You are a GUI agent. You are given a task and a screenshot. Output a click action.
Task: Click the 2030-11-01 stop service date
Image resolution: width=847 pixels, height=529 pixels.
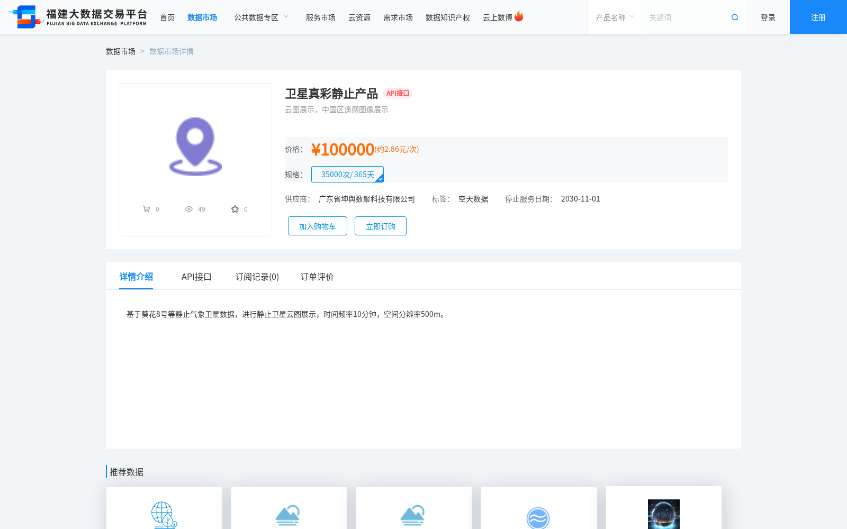[x=581, y=199]
